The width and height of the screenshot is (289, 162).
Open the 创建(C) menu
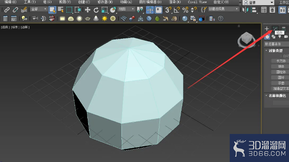tap(84, 2)
